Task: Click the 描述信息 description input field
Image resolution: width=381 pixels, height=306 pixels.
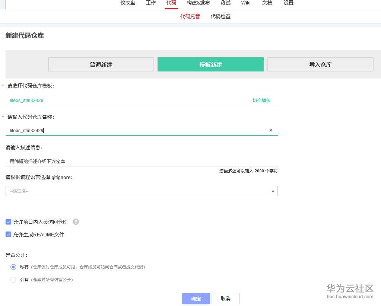Action: click(x=142, y=161)
